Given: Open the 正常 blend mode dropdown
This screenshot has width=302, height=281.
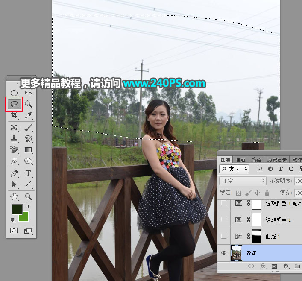Looking at the screenshot, I should pyautogui.click(x=242, y=181).
